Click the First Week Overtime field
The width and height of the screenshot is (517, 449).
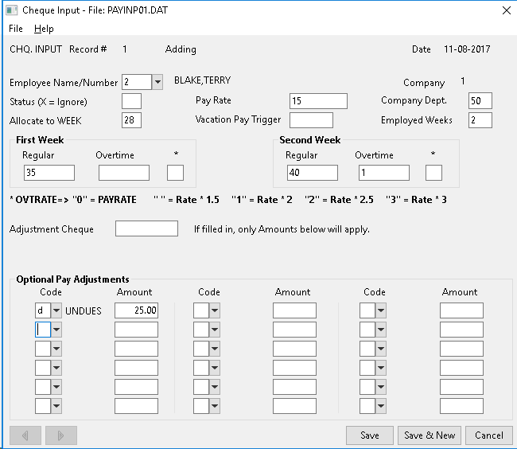pyautogui.click(x=124, y=173)
